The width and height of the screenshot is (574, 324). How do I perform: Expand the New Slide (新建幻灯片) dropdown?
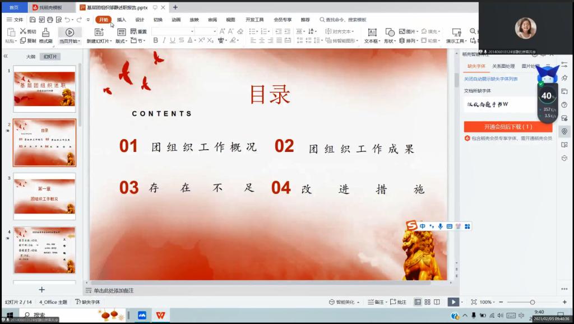point(99,41)
